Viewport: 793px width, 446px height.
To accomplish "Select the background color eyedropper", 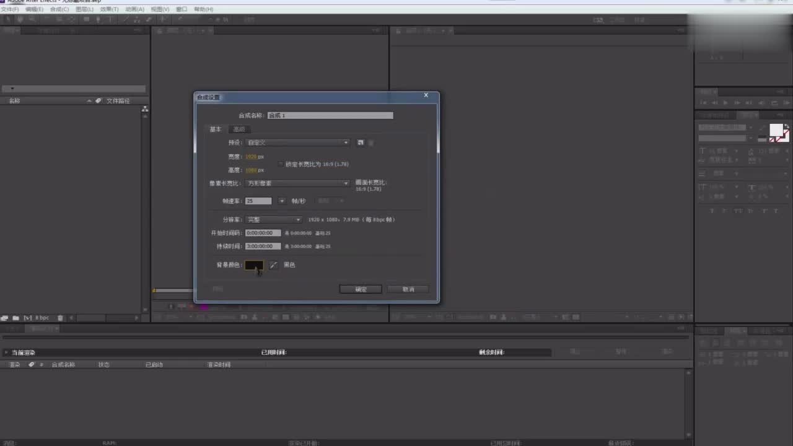I will tap(273, 265).
